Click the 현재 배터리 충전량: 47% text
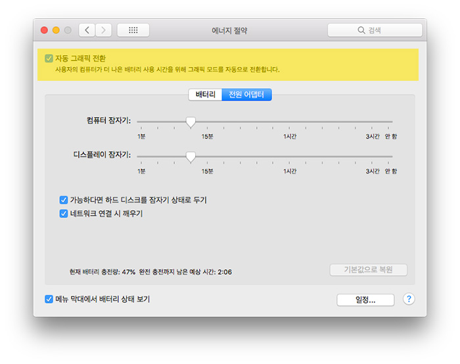Viewport: 460px width, 364px height. point(103,272)
